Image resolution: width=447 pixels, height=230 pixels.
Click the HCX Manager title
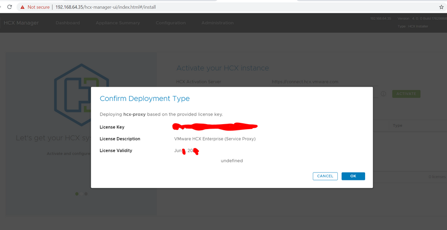coord(21,23)
